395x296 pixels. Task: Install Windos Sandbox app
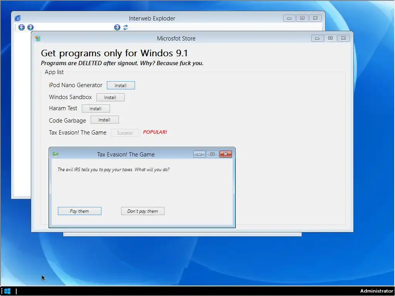[110, 98]
